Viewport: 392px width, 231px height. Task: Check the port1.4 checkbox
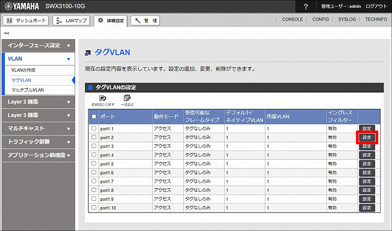(94, 155)
